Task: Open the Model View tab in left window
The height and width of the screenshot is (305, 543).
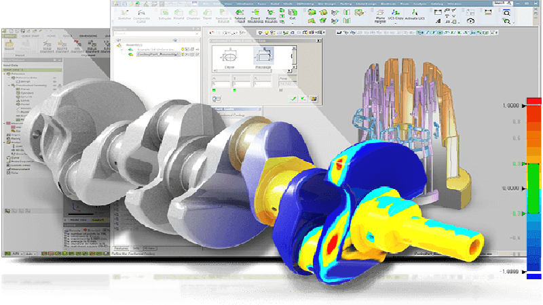Action: (78, 220)
